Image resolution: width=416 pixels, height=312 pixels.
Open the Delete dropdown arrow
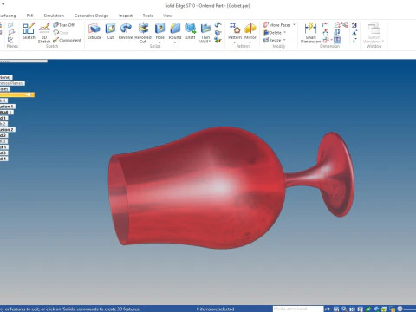[x=284, y=33]
